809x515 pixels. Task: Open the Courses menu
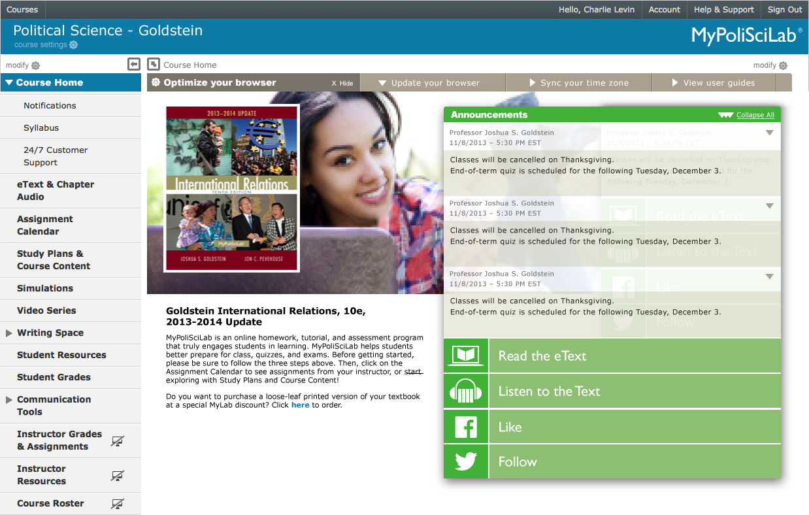pyautogui.click(x=22, y=10)
